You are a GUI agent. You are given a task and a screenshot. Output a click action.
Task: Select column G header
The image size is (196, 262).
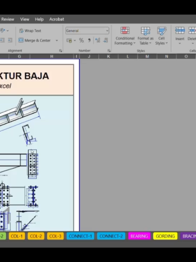pyautogui.click(x=19, y=57)
